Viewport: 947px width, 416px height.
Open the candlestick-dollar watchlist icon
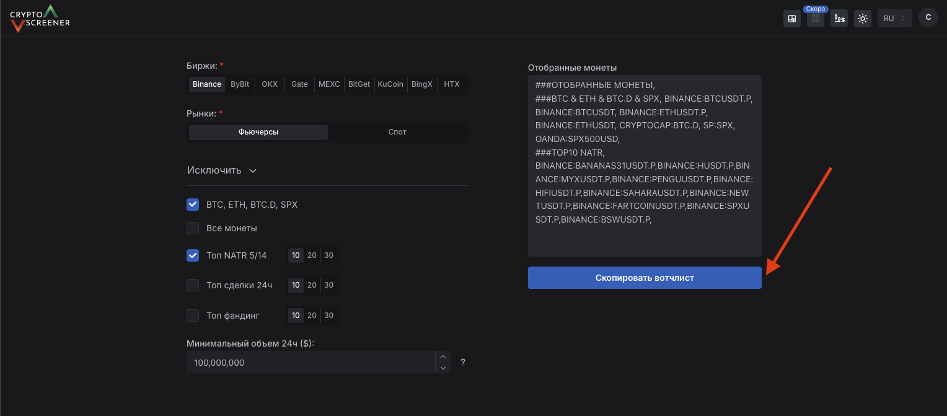pos(839,19)
